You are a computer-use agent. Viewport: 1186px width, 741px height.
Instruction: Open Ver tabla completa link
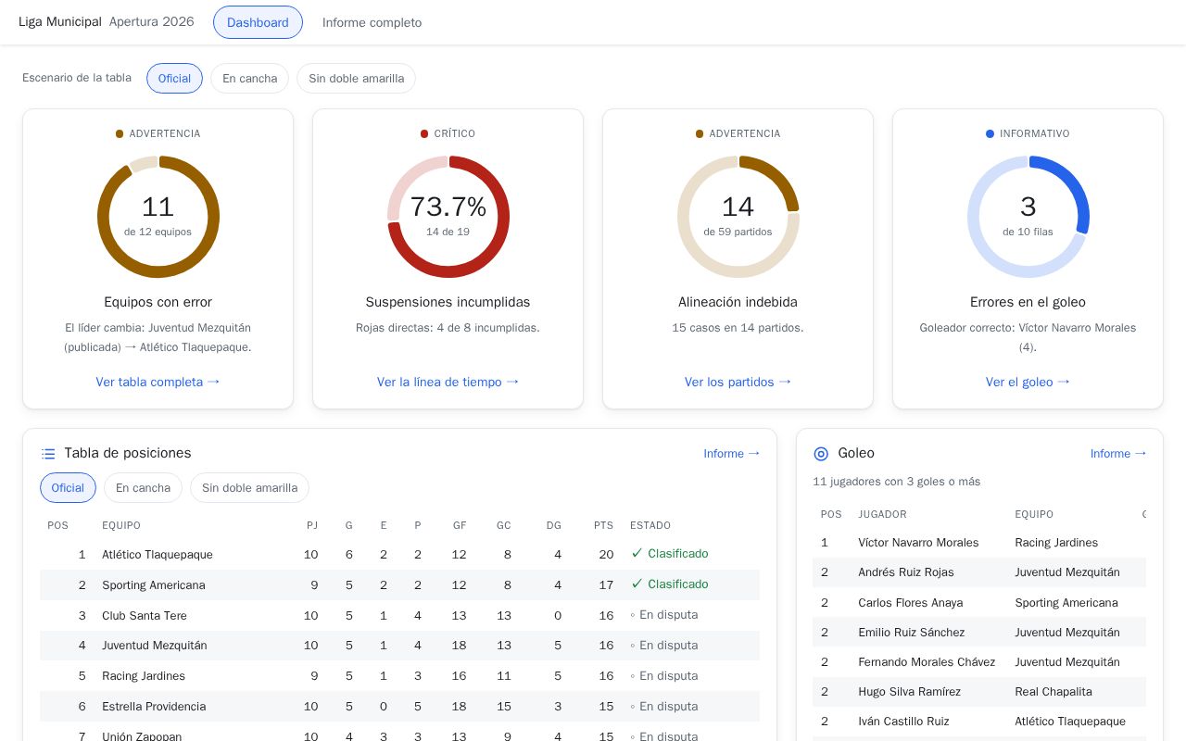(x=158, y=382)
